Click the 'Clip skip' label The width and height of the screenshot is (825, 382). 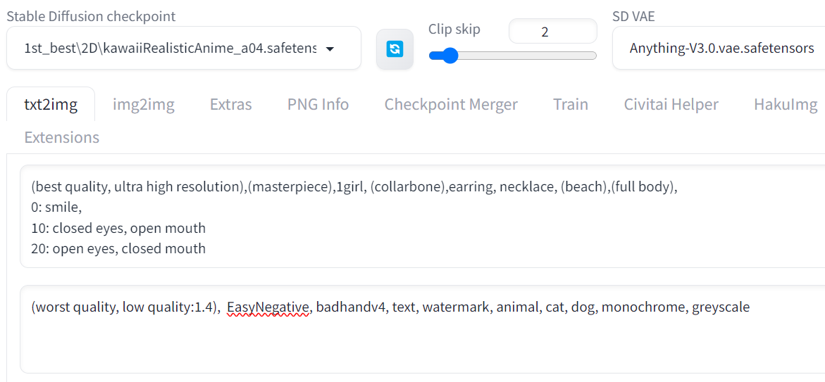point(454,29)
